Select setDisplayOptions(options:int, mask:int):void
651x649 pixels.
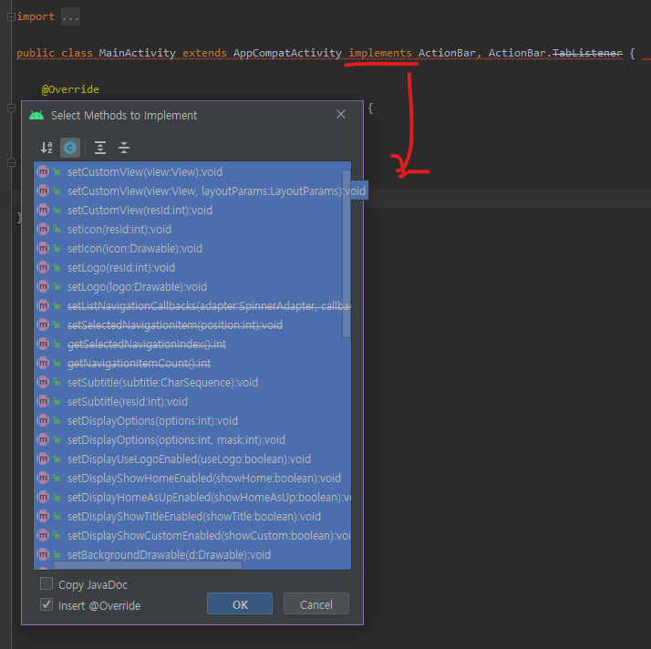192,439
